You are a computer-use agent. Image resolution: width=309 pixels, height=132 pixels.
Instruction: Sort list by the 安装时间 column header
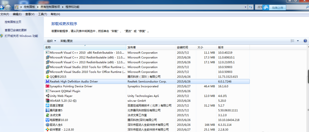tap(182, 47)
